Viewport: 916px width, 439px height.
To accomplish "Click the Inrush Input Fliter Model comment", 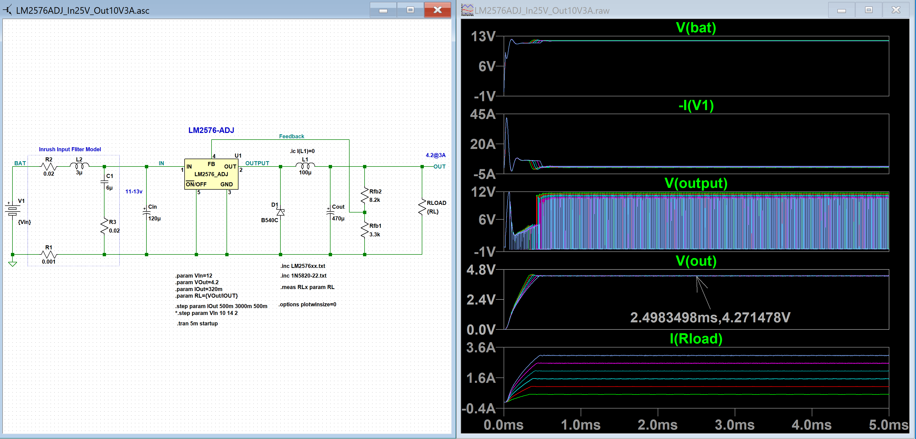I will point(70,149).
